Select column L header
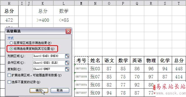Viewport: 186px width, 97px height. pos(64,4)
